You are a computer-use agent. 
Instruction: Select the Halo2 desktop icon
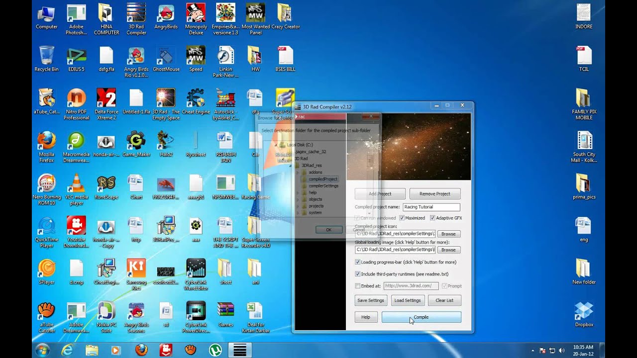pos(166,144)
